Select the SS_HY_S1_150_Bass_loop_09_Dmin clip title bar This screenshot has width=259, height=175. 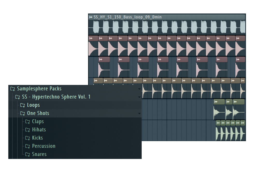tap(166, 17)
